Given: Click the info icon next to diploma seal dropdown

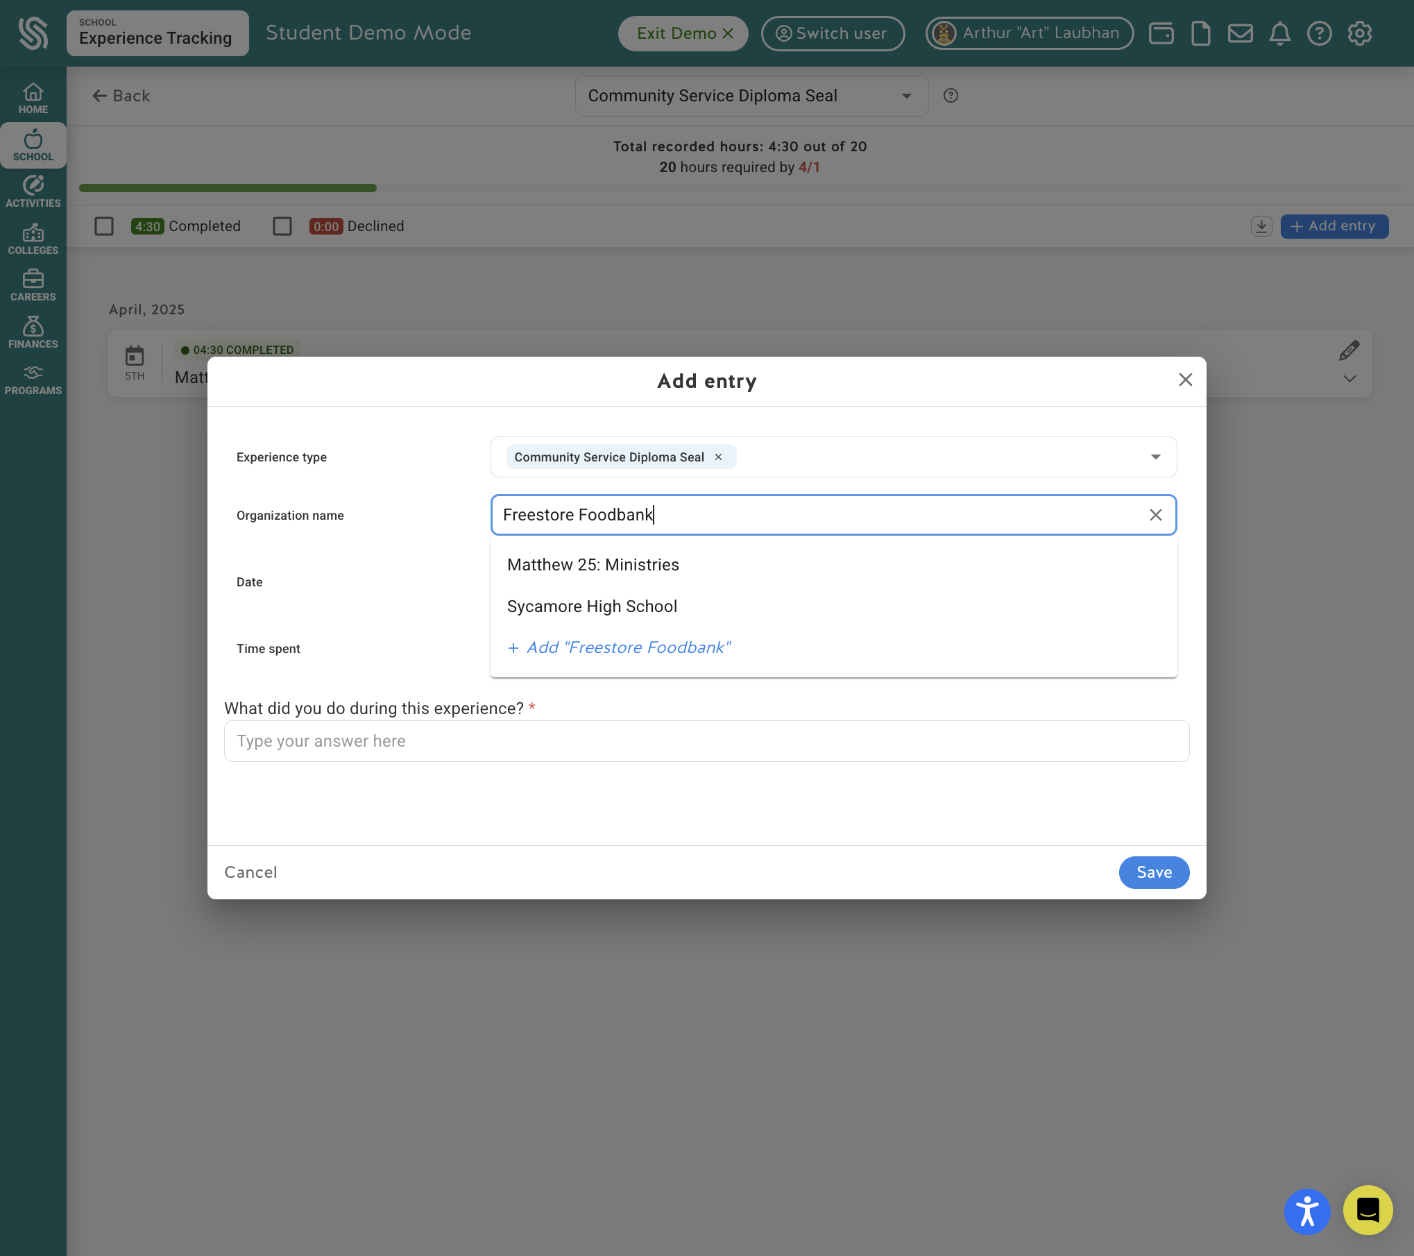Looking at the screenshot, I should point(951,96).
